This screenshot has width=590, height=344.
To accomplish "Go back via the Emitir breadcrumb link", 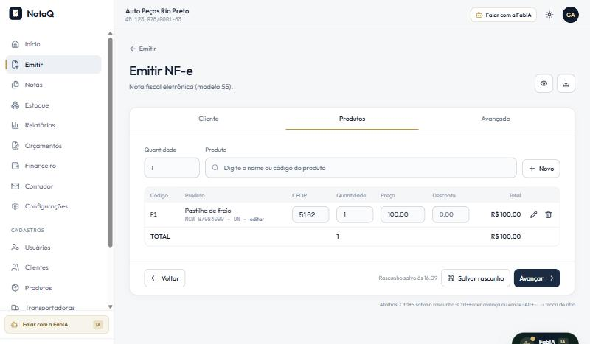I will coord(142,49).
